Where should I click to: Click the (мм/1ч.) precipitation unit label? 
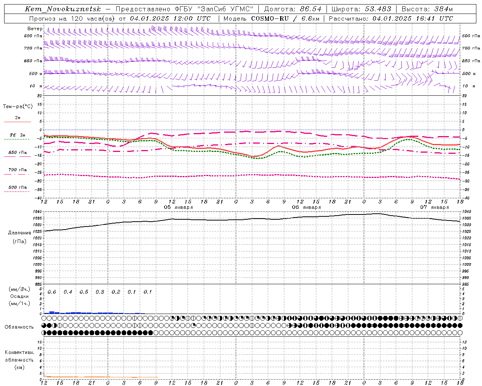[x=19, y=303]
